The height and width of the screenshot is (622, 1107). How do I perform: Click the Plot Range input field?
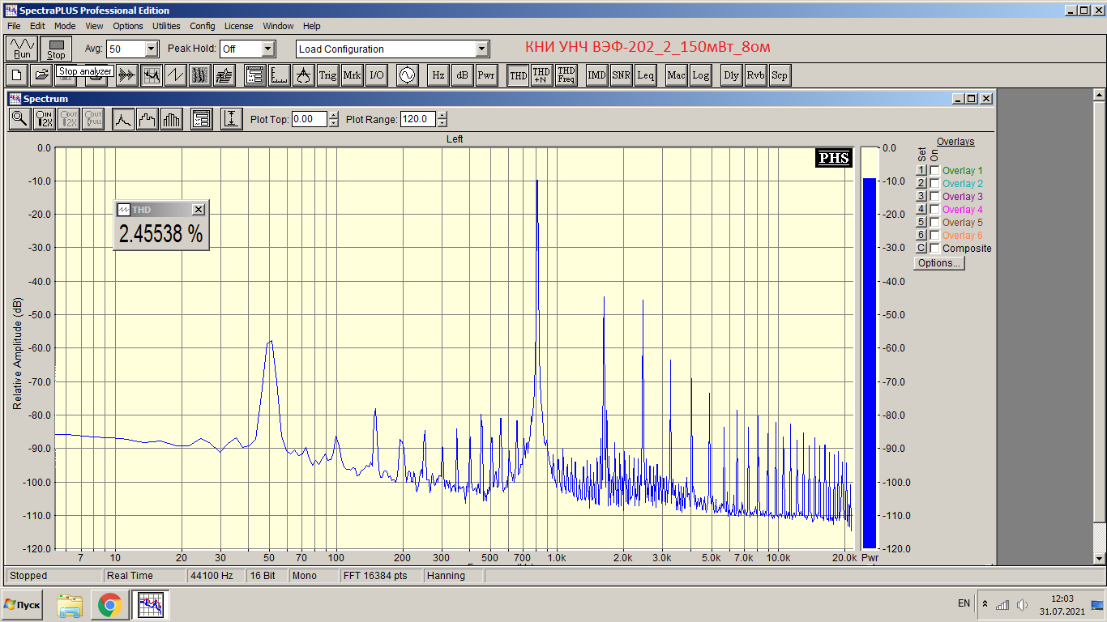(x=418, y=119)
